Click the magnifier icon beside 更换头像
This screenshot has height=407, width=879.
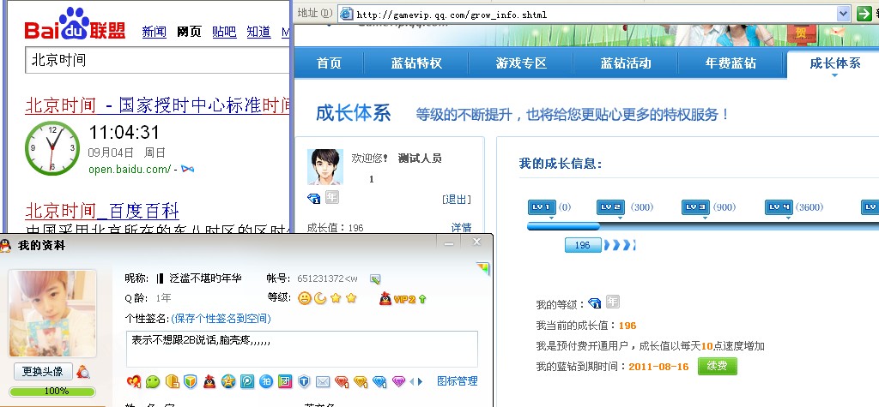tap(83, 372)
